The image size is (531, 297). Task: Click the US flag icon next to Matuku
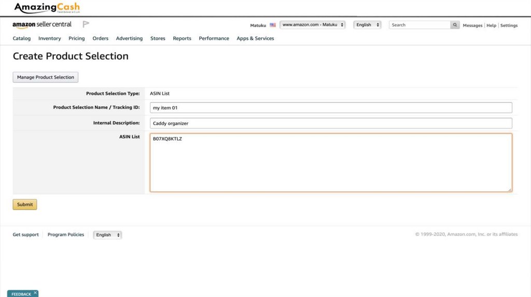click(273, 25)
